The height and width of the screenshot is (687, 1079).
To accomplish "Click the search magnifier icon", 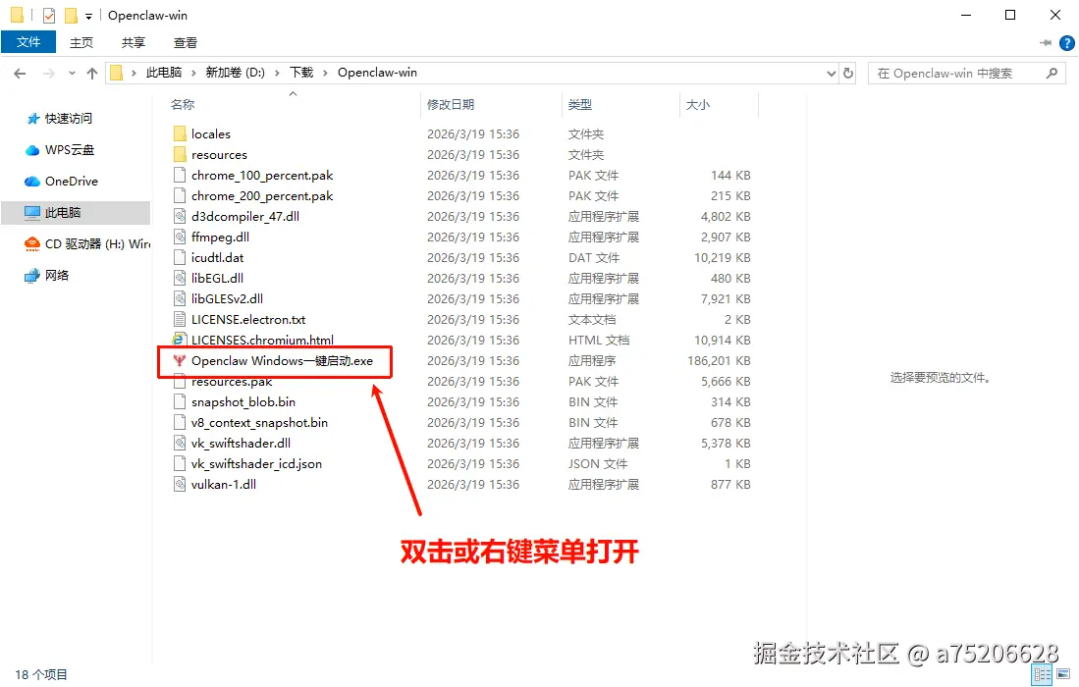I will click(1052, 73).
